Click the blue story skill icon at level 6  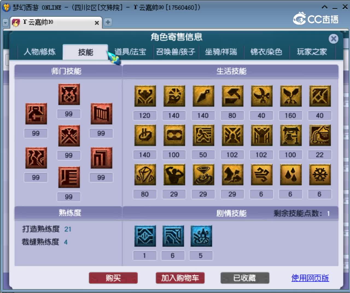click(173, 236)
